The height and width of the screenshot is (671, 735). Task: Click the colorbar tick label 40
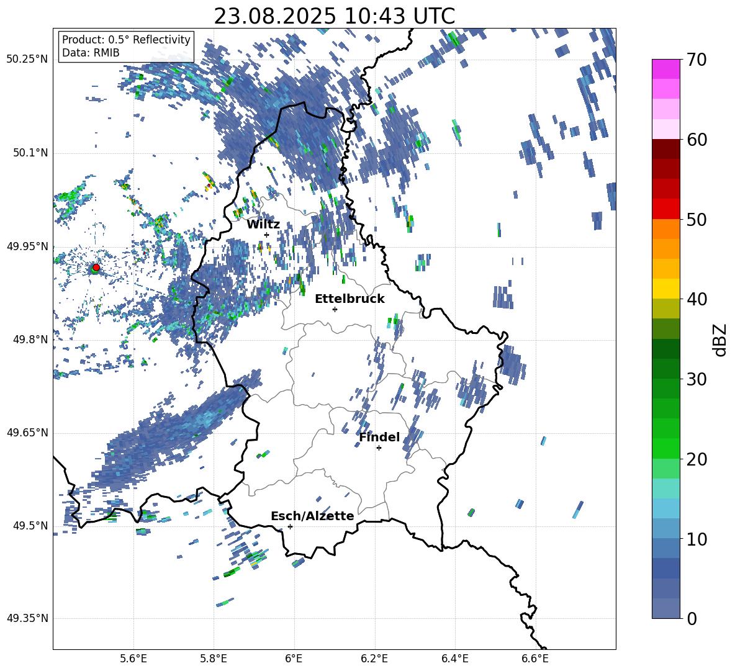pyautogui.click(x=697, y=299)
